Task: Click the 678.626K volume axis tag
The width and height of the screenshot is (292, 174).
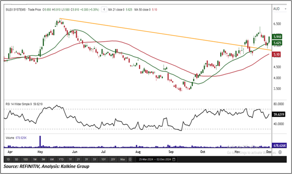Action: [x=280, y=146]
